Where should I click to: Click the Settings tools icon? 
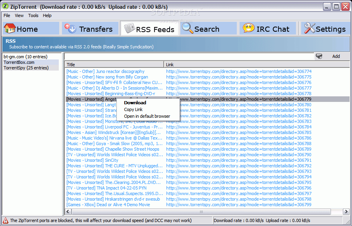point(309,29)
